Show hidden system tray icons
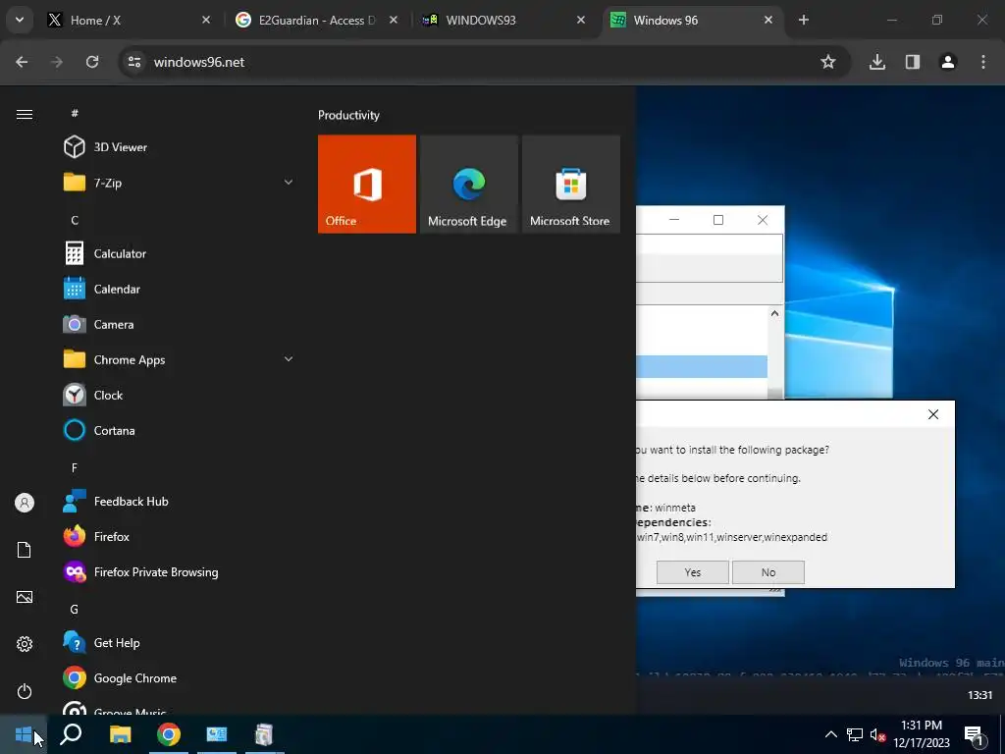The width and height of the screenshot is (1005, 754). [830, 734]
